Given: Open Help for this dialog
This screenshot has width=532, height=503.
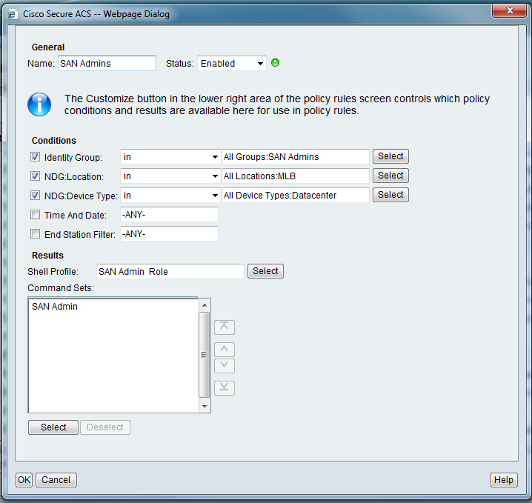Looking at the screenshot, I should point(504,480).
